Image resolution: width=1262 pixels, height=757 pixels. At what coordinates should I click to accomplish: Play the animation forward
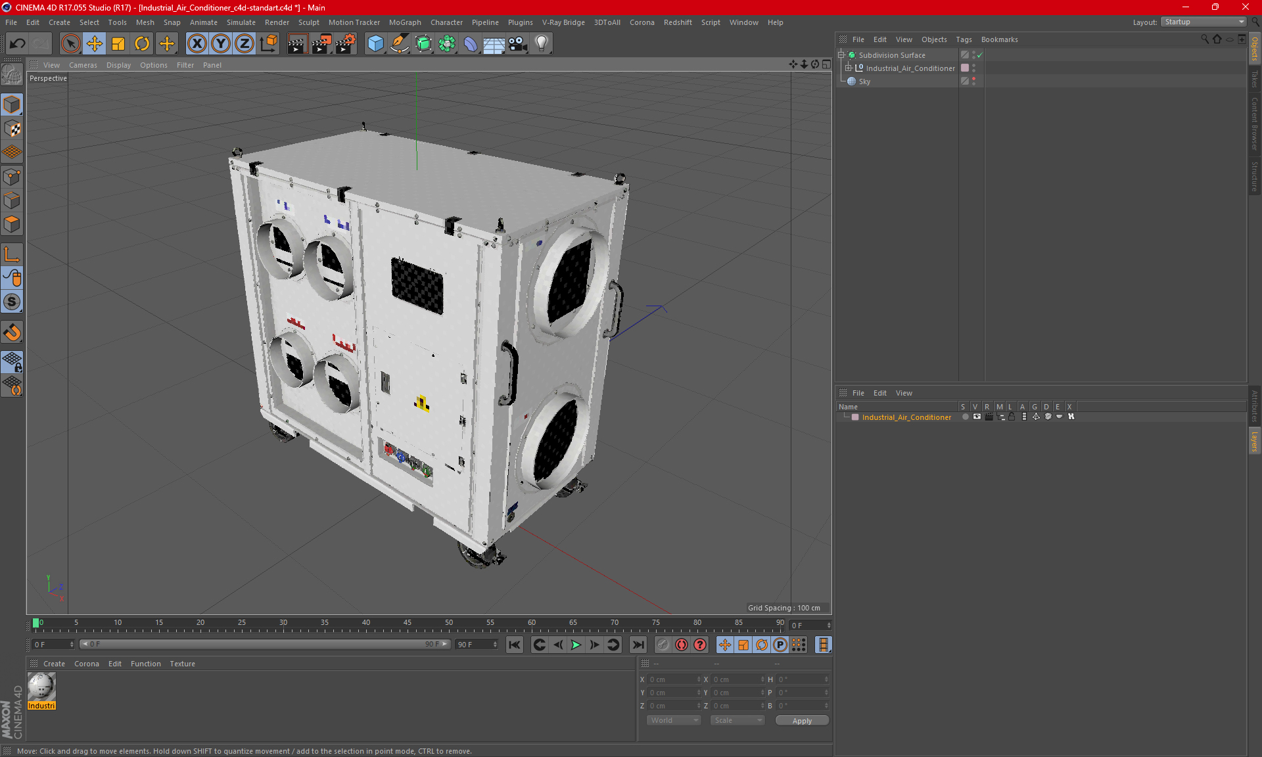(x=576, y=645)
